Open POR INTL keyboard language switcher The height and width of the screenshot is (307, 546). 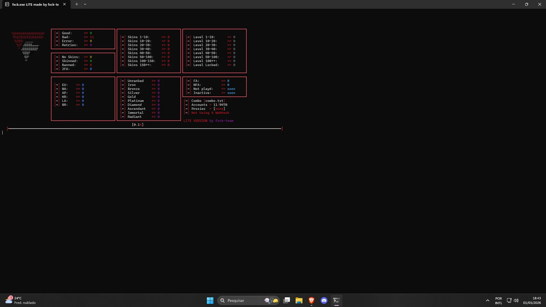(x=498, y=301)
